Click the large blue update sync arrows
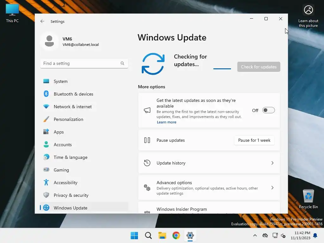Image resolution: width=324 pixels, height=243 pixels. click(x=153, y=64)
